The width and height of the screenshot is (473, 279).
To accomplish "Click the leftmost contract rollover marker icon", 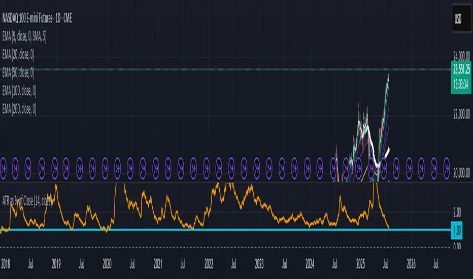I will [x=3, y=164].
